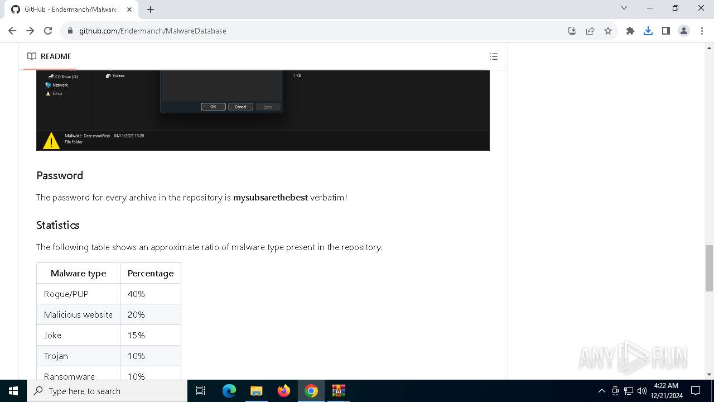Open the README screenshot image

tap(263, 111)
